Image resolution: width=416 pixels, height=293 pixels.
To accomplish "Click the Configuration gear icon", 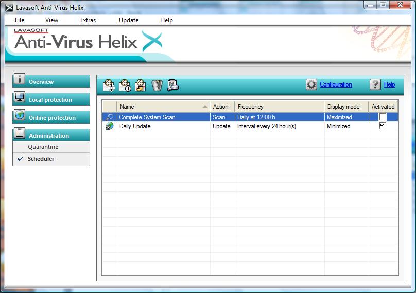I will pos(311,85).
